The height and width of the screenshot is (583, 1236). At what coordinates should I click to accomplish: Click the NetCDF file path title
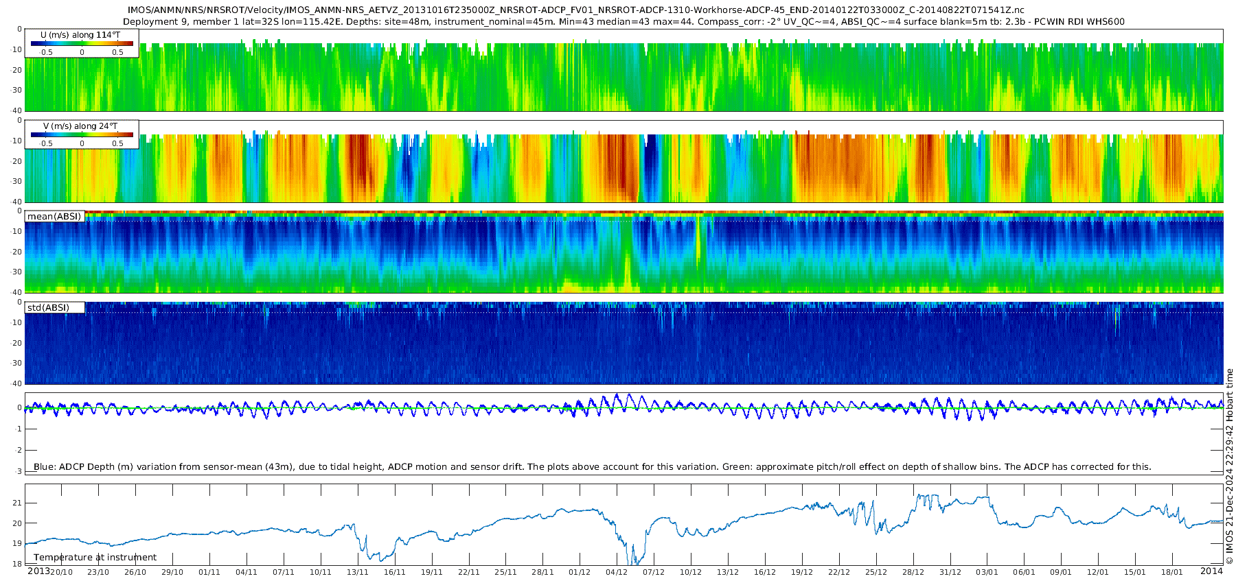[x=575, y=10]
